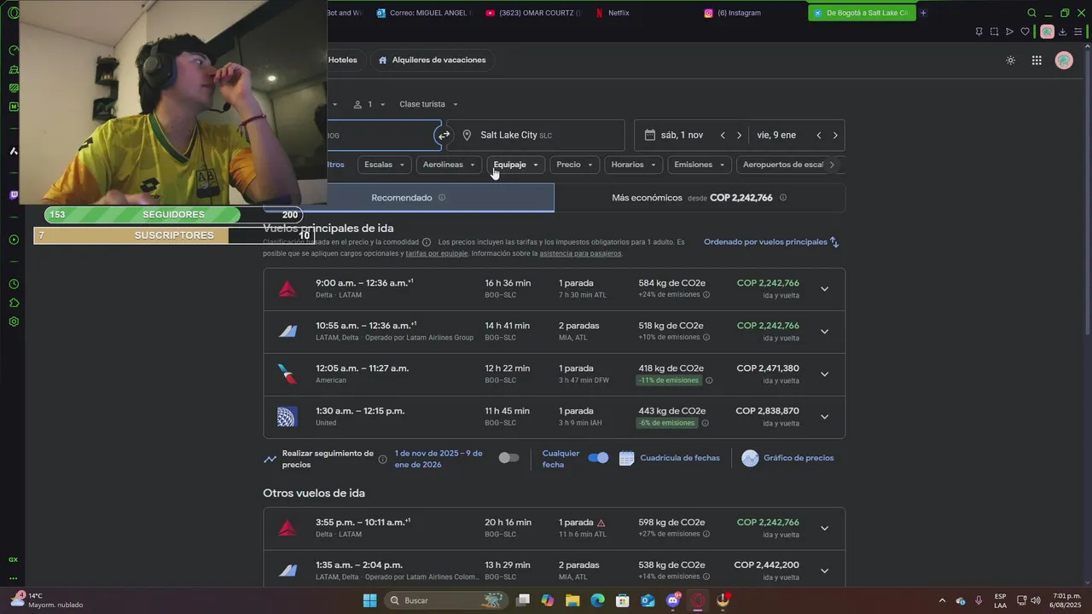The image size is (1092, 614).
Task: Click the browser pin icon in the address bar
Action: coord(979,32)
